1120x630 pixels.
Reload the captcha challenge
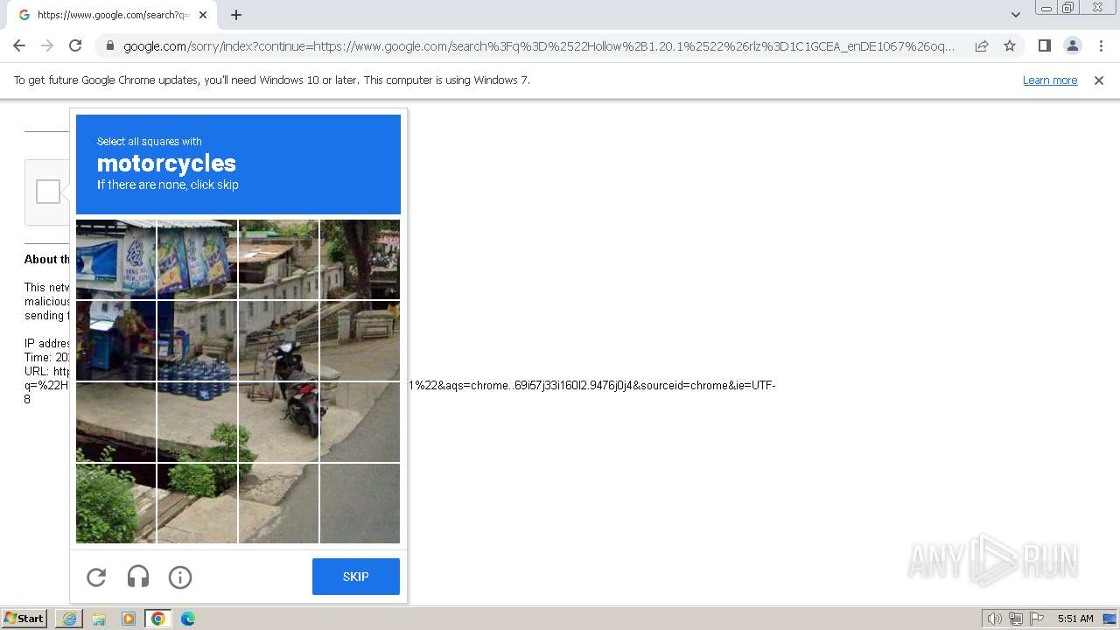tap(96, 577)
